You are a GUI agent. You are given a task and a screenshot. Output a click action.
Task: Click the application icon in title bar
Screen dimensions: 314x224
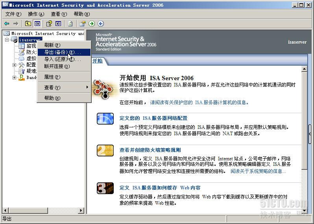[5, 5]
